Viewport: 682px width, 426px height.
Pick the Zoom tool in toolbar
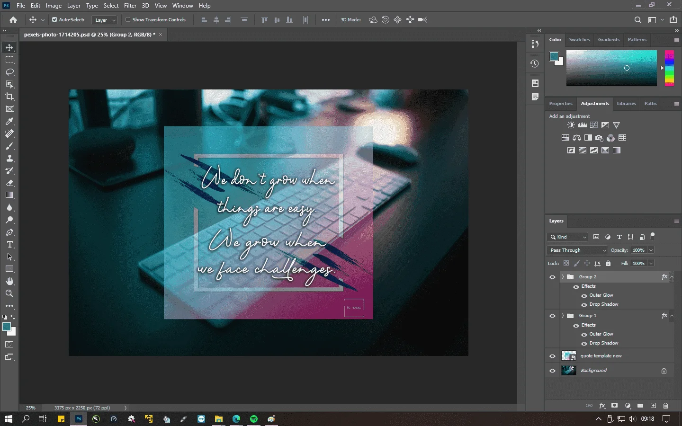[9, 293]
